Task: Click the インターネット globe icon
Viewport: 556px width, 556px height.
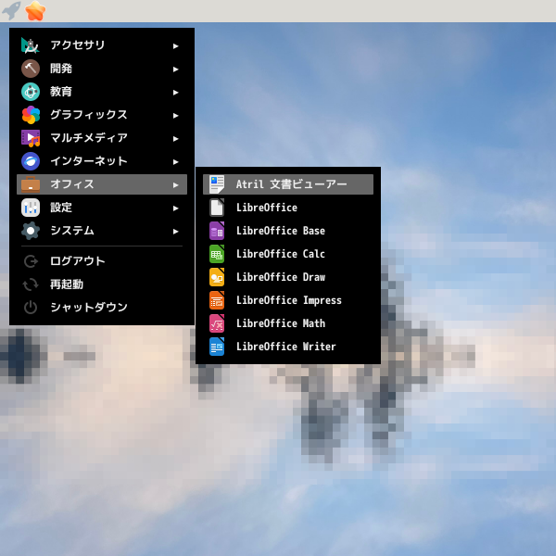Action: [x=31, y=161]
